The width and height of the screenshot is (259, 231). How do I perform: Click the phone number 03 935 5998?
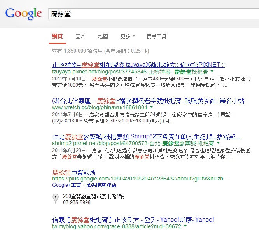pos(77,202)
